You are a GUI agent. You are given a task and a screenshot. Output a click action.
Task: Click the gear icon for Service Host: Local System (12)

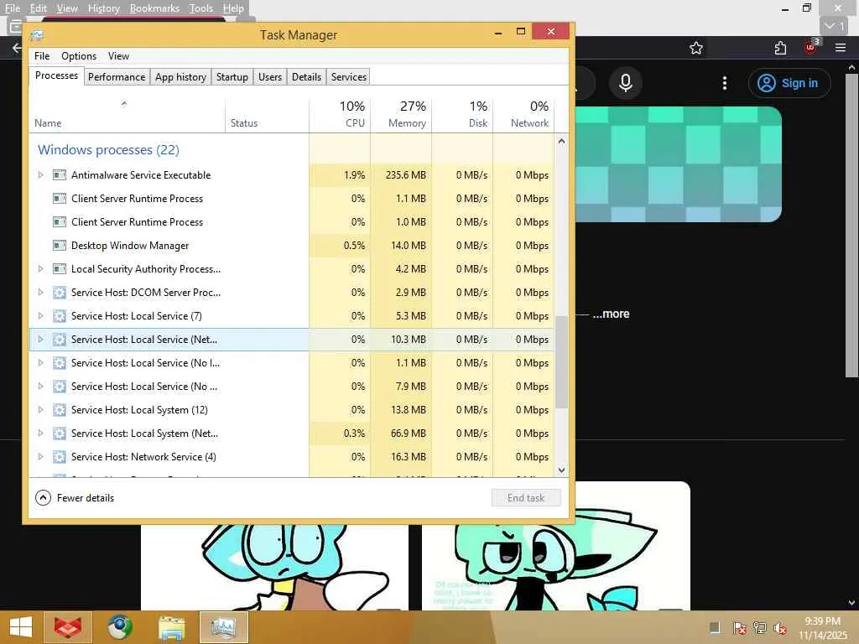point(60,409)
